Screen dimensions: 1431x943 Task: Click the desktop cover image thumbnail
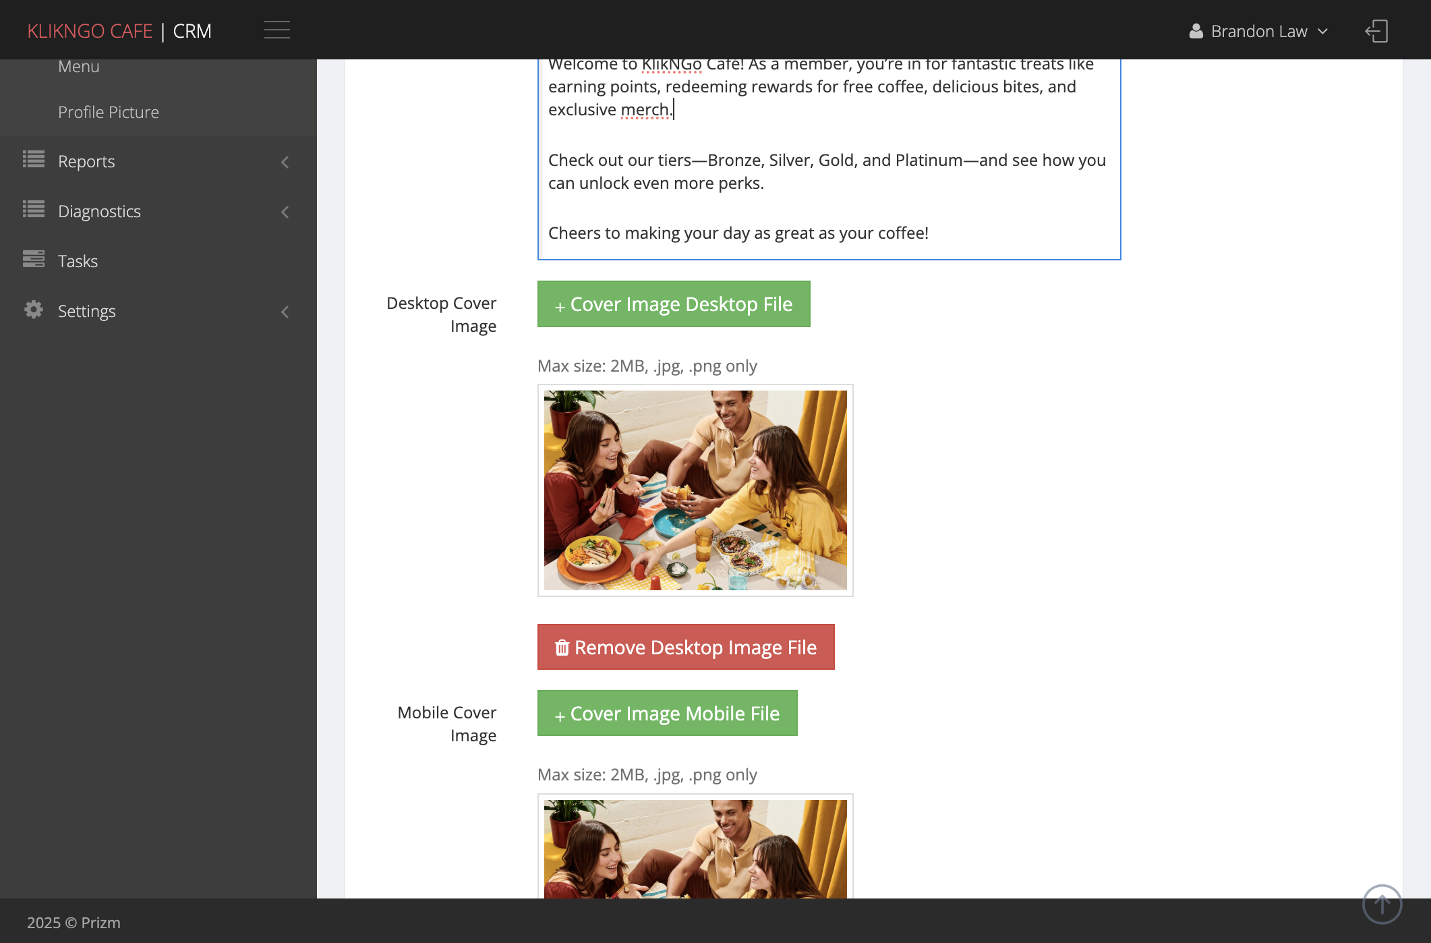tap(695, 490)
